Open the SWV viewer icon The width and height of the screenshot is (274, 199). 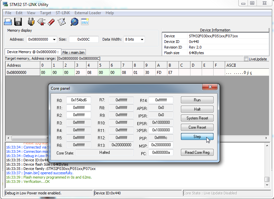click(85, 22)
